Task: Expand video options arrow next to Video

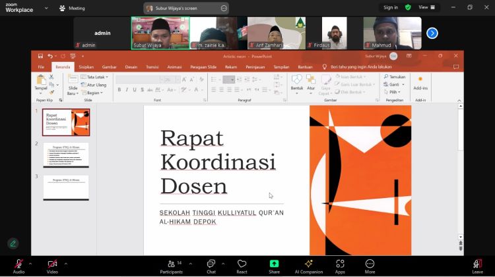Action: (x=65, y=263)
